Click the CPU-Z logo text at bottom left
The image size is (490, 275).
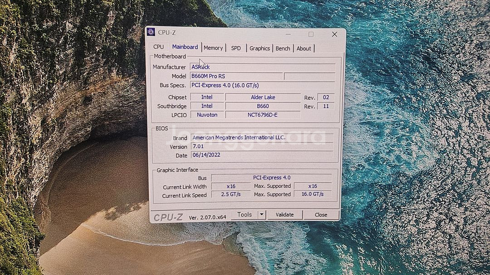pos(168,217)
